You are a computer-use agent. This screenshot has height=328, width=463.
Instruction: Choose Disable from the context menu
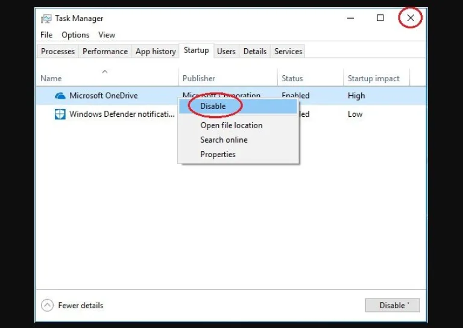click(x=238, y=106)
